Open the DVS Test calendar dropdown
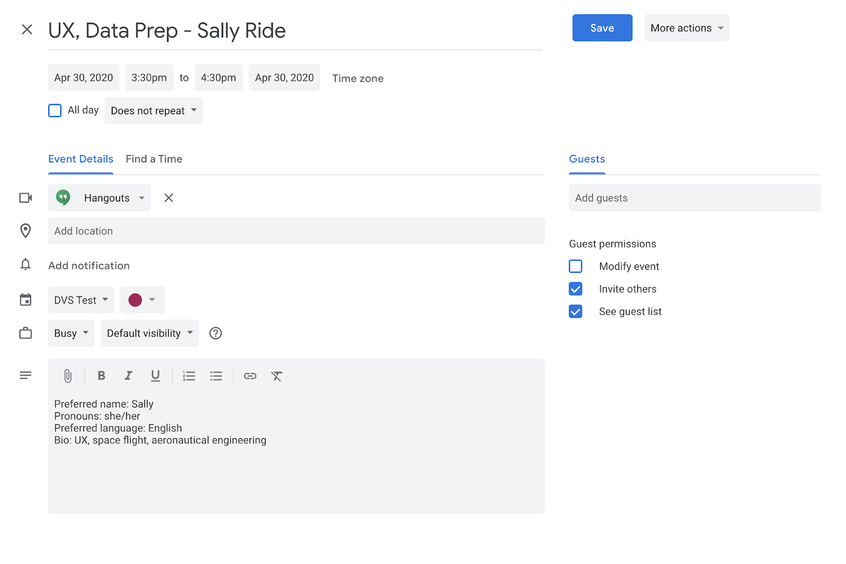Viewport: 846px width, 564px height. coord(81,300)
